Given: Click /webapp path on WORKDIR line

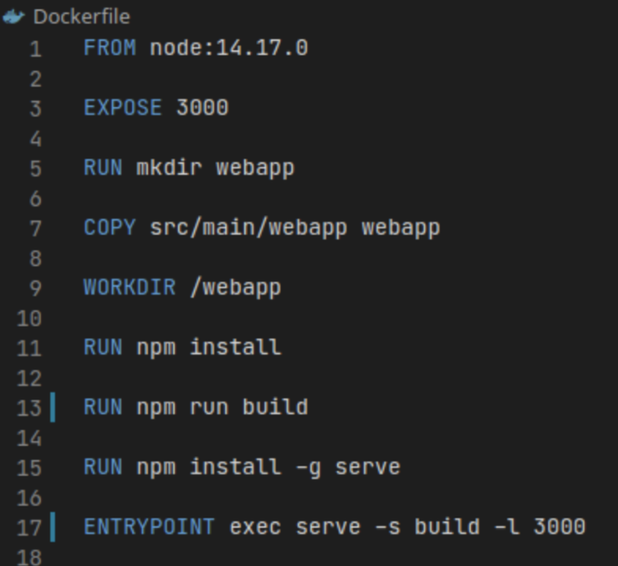Looking at the screenshot, I should (x=235, y=287).
